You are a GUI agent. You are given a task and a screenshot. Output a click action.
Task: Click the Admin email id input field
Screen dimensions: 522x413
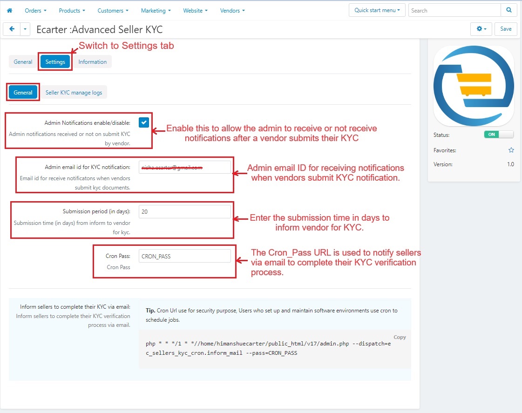tap(184, 168)
